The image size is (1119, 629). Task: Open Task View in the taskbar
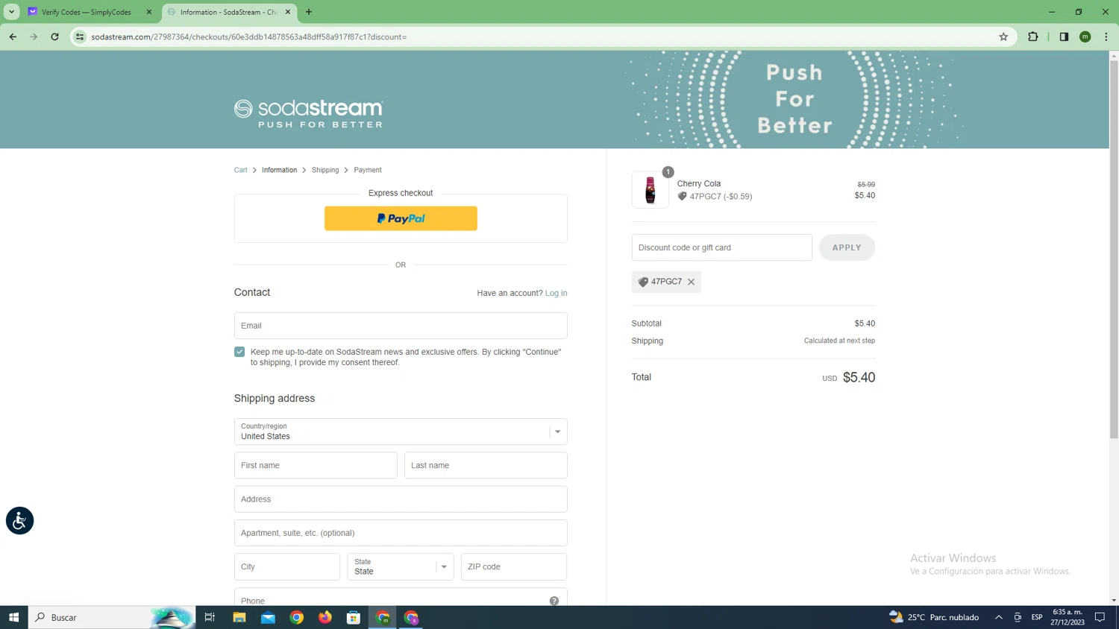(210, 617)
